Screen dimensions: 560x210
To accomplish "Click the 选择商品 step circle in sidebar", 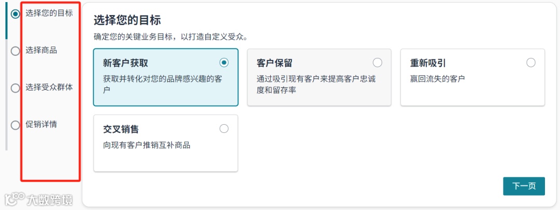I will pos(16,51).
